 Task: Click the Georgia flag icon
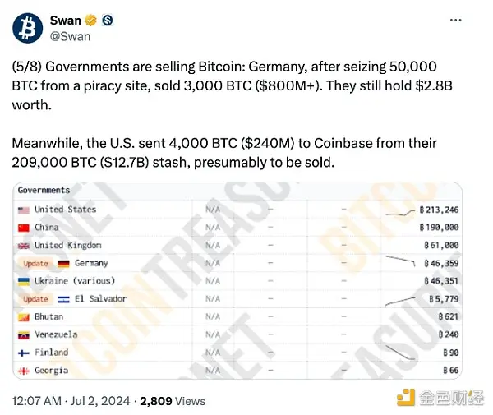pyautogui.click(x=24, y=371)
